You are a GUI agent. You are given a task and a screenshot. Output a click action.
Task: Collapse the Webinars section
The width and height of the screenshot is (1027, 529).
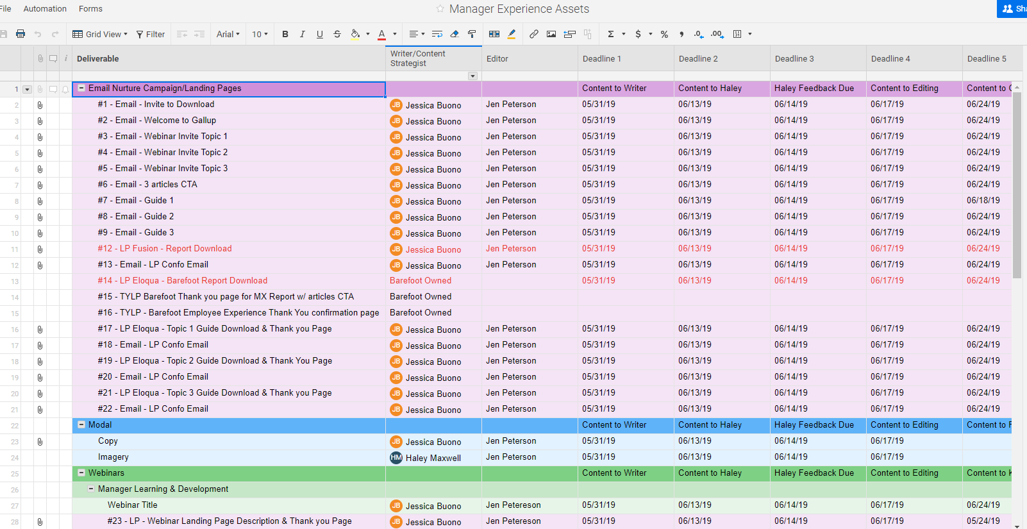pyautogui.click(x=81, y=473)
